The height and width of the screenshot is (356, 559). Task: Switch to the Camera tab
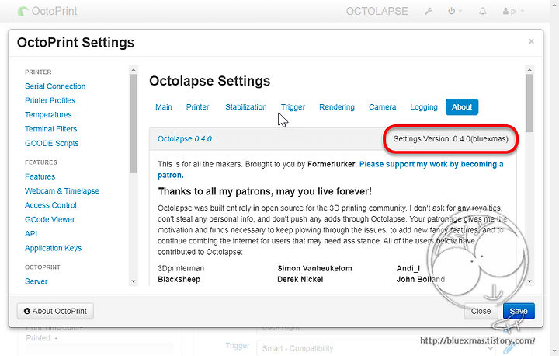pyautogui.click(x=383, y=107)
